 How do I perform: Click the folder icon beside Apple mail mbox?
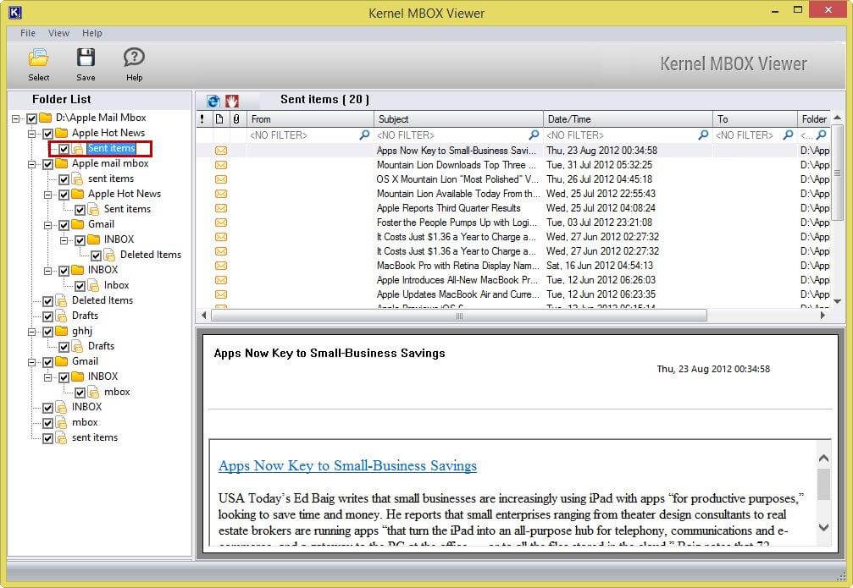pyautogui.click(x=62, y=163)
